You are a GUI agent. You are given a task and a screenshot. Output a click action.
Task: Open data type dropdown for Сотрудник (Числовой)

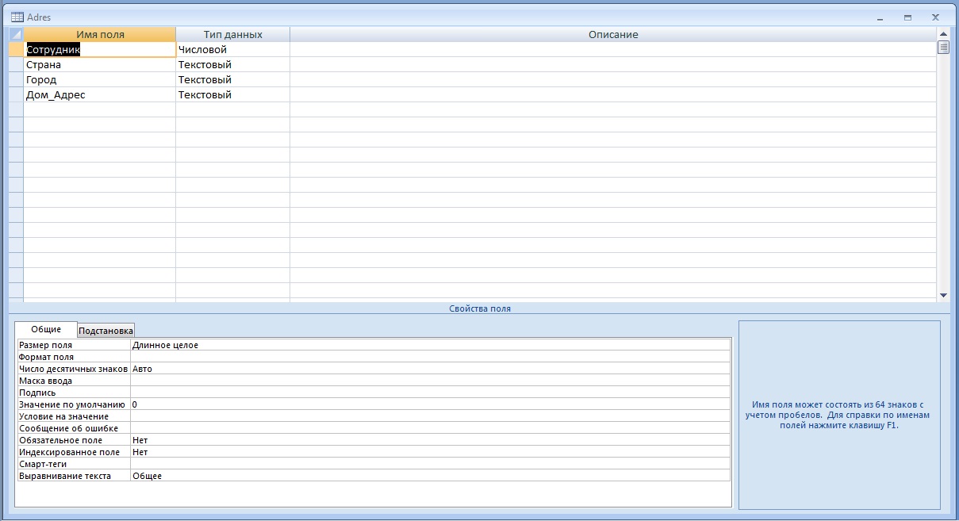click(x=232, y=50)
